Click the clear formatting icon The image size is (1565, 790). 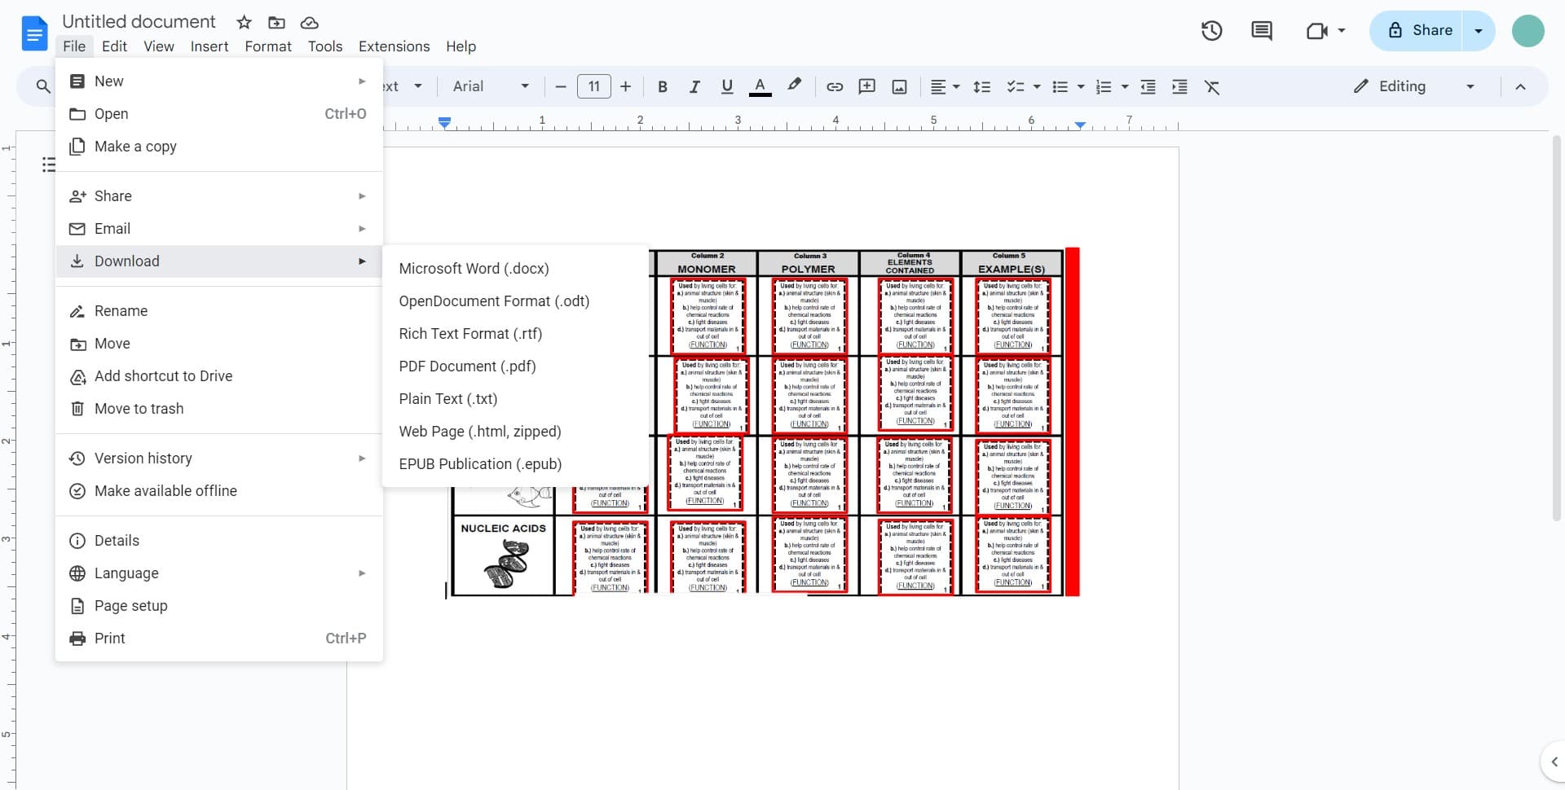tap(1212, 86)
